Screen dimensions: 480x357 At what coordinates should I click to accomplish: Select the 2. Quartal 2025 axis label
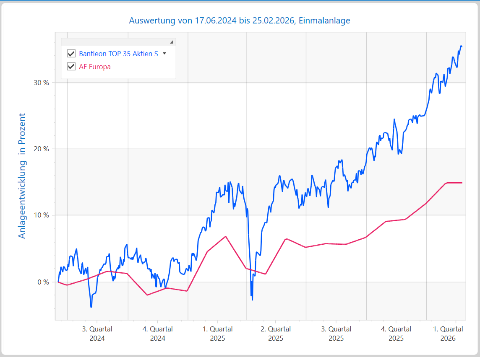[x=276, y=334]
